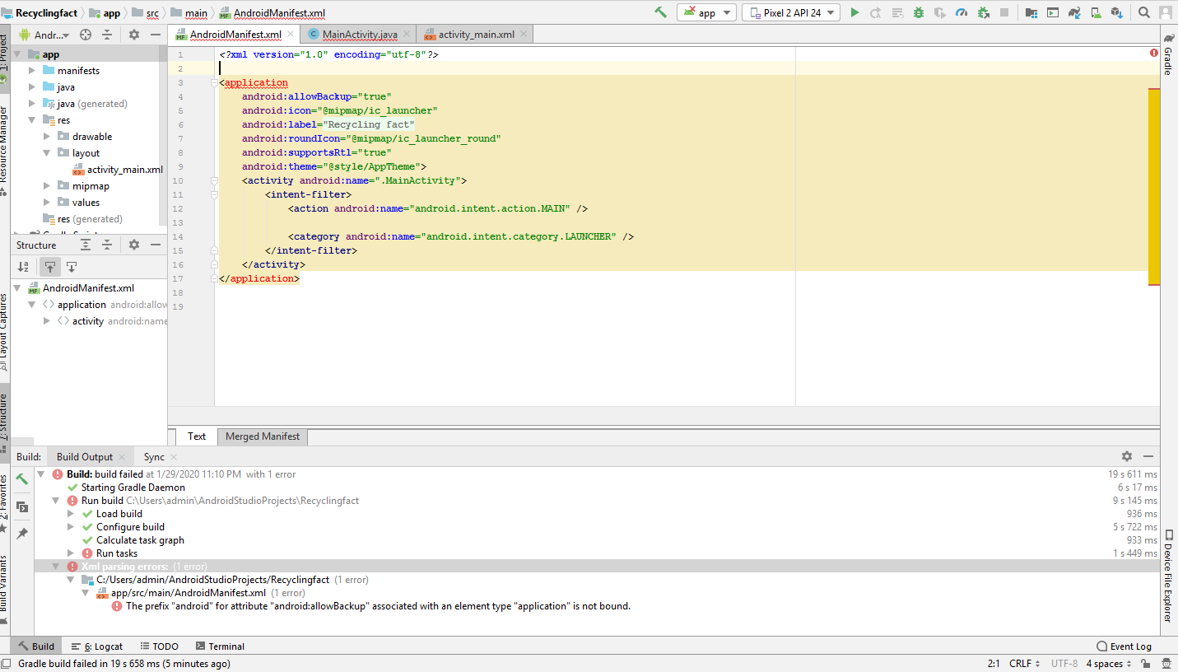Open the Terminal tool window
The height and width of the screenshot is (672, 1178).
(218, 646)
